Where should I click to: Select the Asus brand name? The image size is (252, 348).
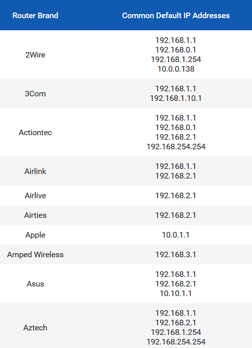pos(35,284)
